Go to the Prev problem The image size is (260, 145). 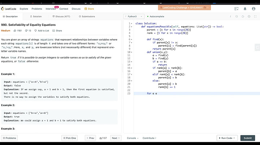(x=91, y=138)
